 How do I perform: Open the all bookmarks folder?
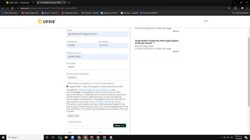[x=240, y=13]
